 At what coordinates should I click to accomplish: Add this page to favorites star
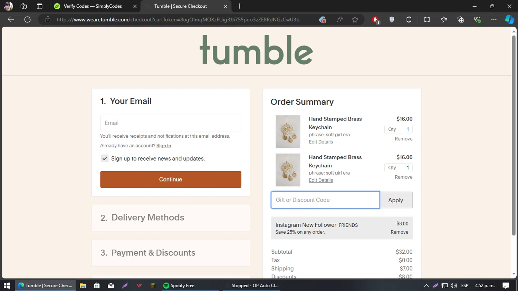(x=355, y=20)
